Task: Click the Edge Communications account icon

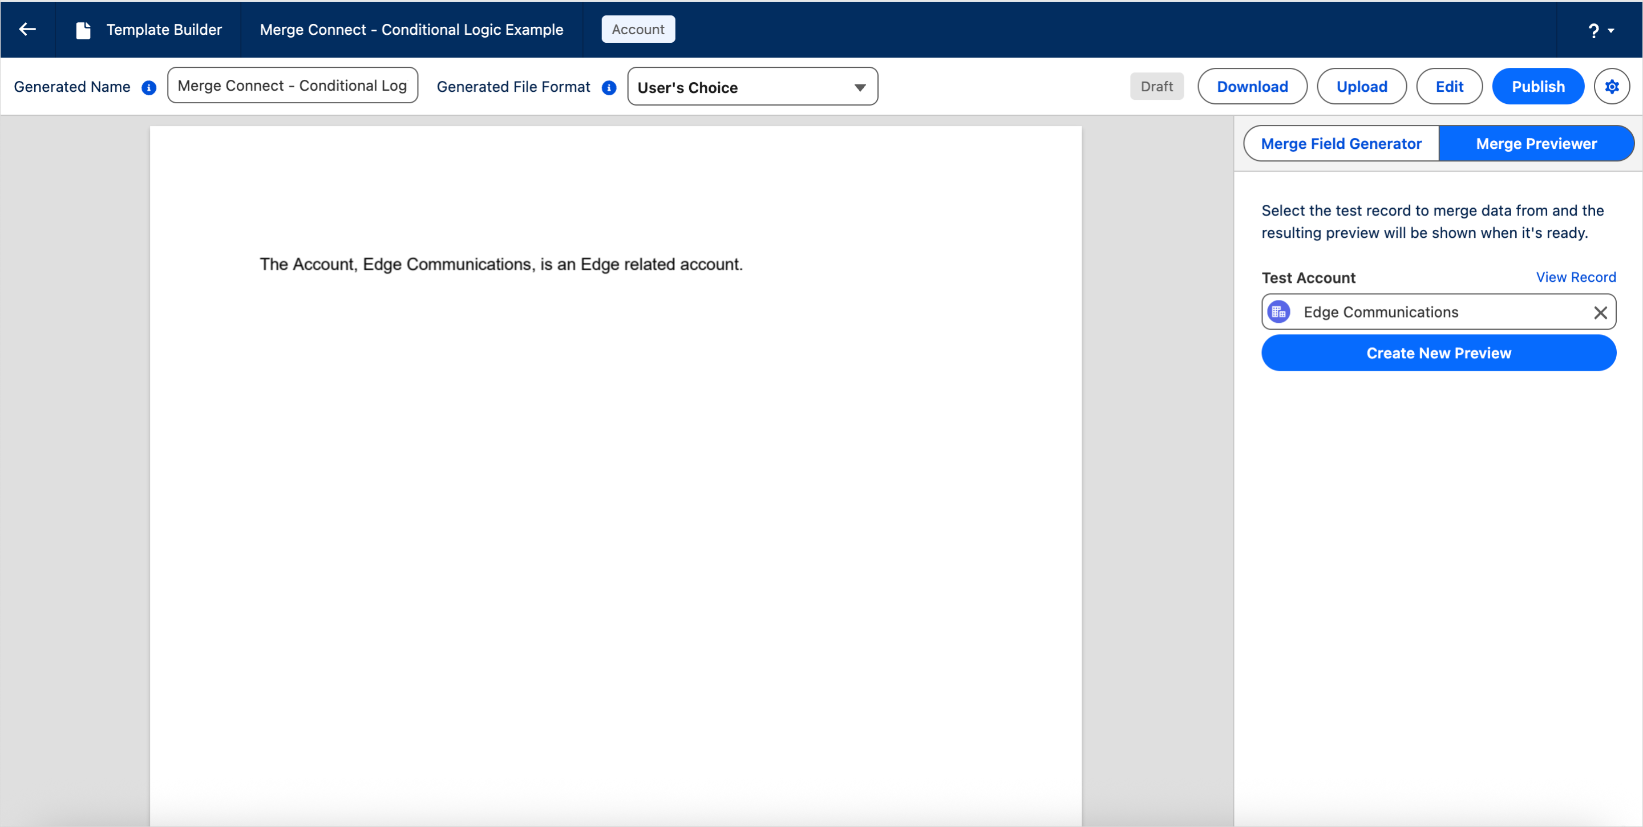Action: coord(1279,312)
